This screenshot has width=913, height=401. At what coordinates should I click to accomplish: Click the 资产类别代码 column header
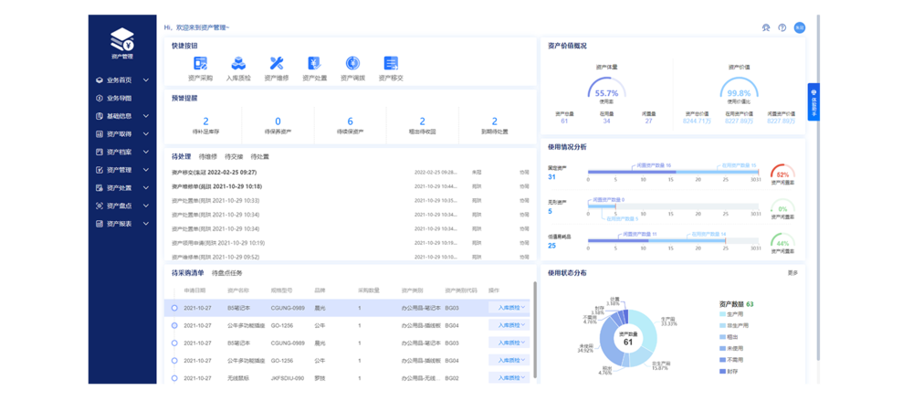point(462,290)
